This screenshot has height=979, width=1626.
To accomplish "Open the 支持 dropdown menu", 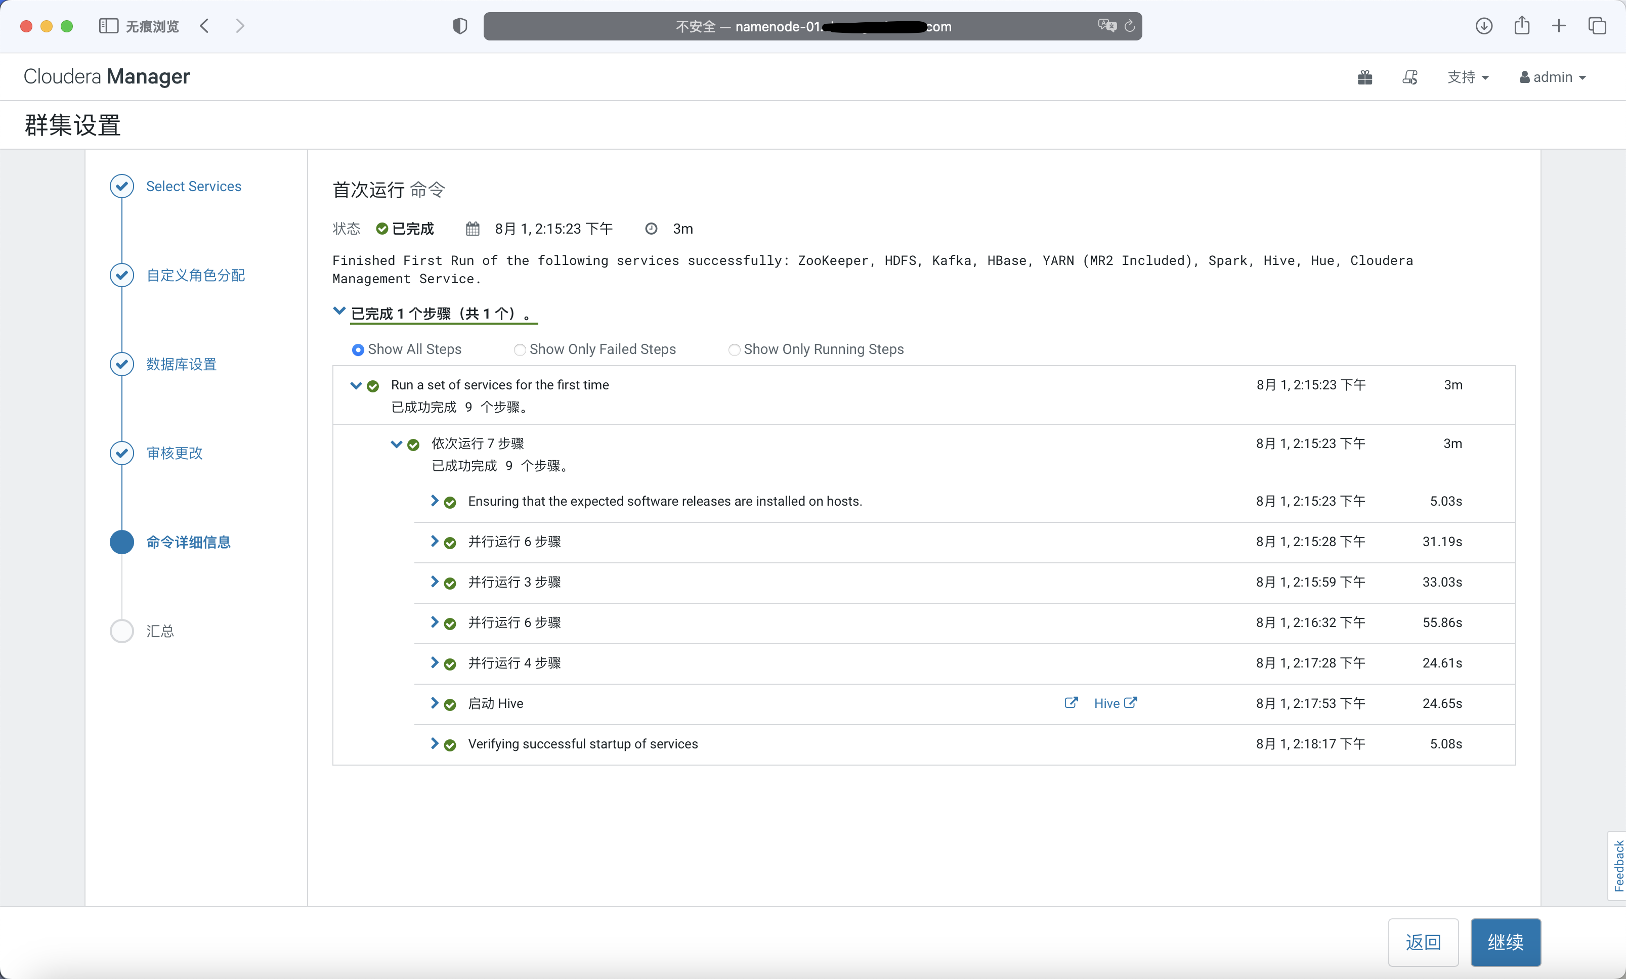I will tap(1468, 78).
